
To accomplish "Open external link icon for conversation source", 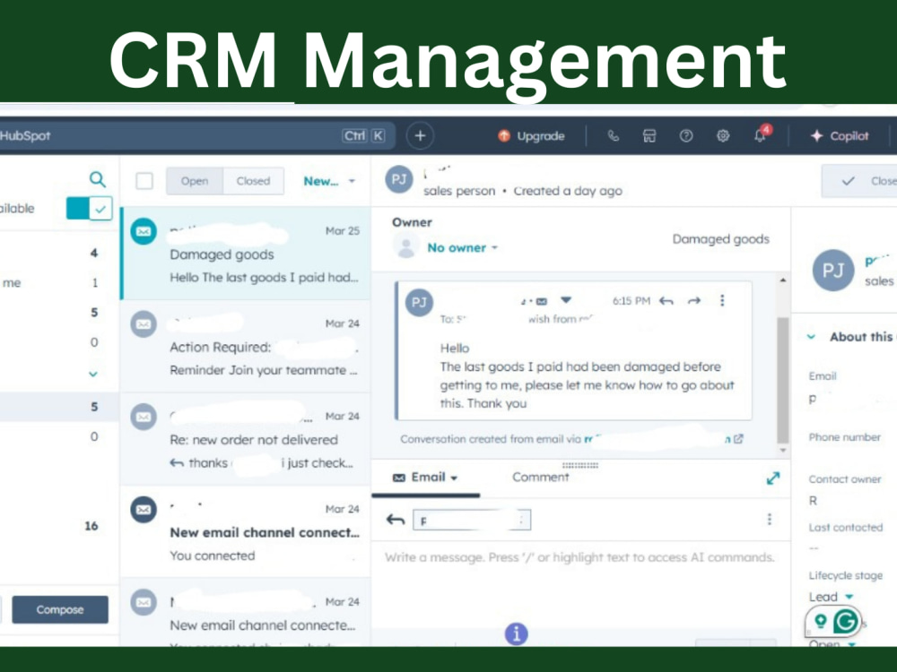I will click(738, 439).
